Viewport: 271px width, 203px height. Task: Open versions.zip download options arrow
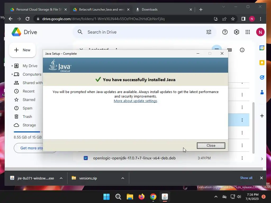click(x=123, y=178)
